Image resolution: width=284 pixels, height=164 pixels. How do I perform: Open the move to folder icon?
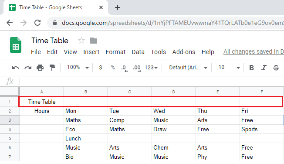94,41
